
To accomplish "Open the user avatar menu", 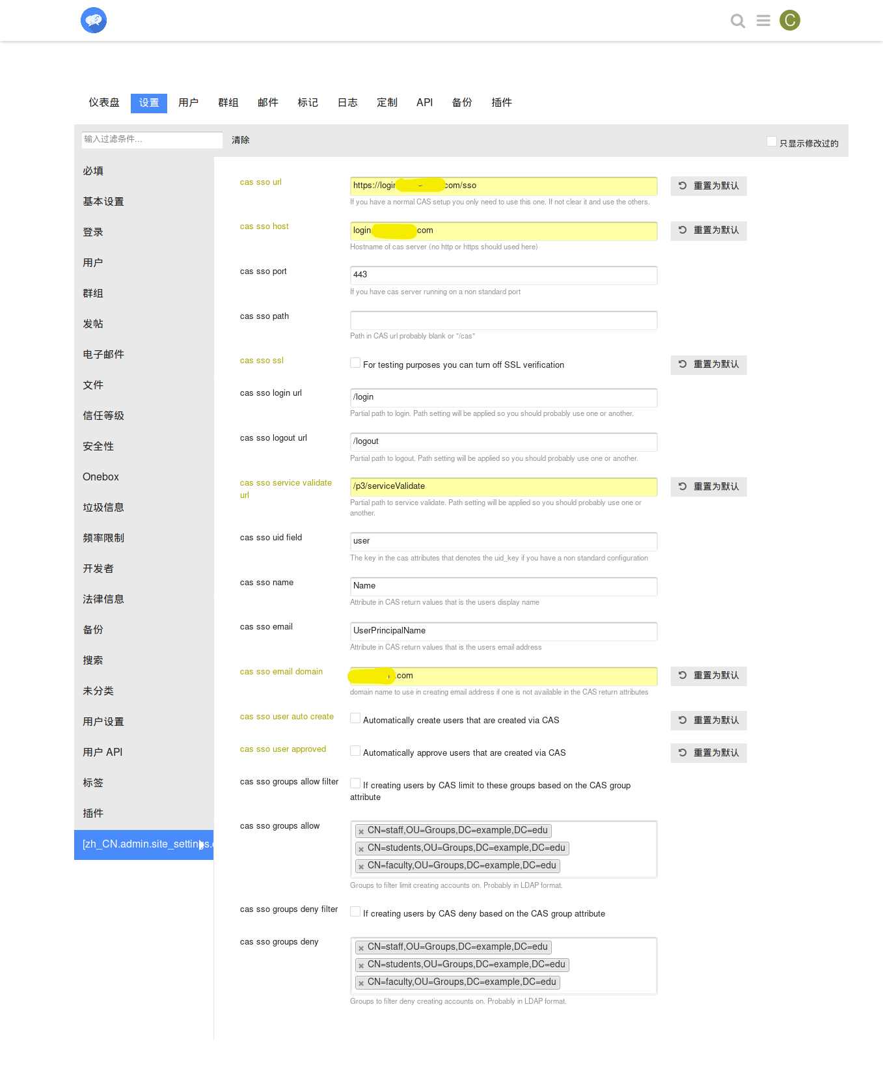I will [789, 21].
